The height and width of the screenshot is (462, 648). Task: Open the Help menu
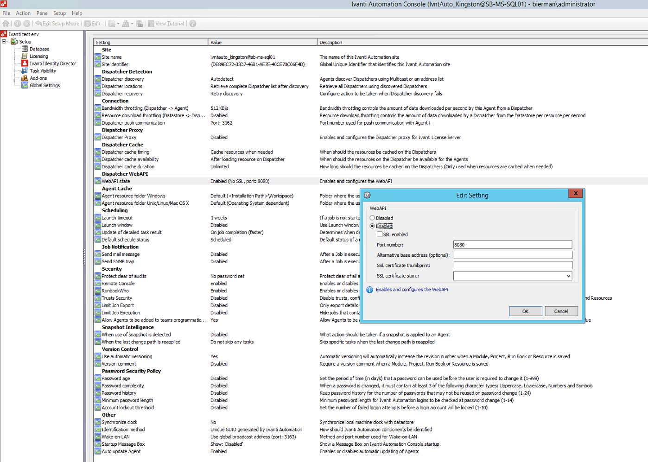(x=77, y=13)
